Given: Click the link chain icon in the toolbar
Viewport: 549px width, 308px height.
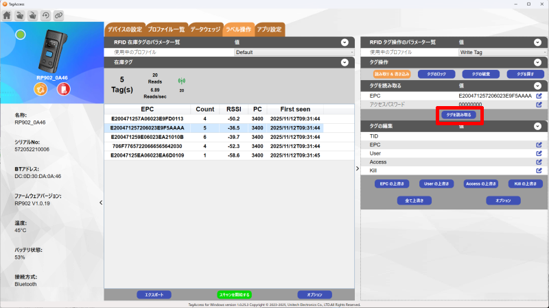Looking at the screenshot, I should tap(58, 14).
